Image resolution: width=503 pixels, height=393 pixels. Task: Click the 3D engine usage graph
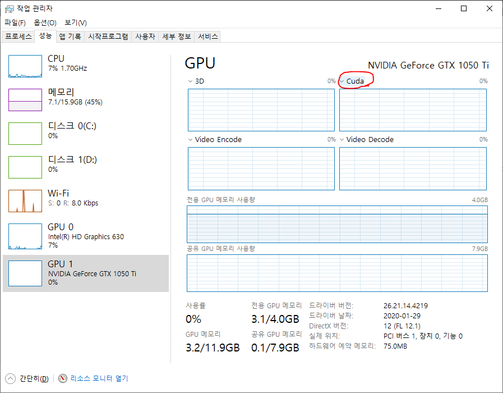[x=261, y=110]
